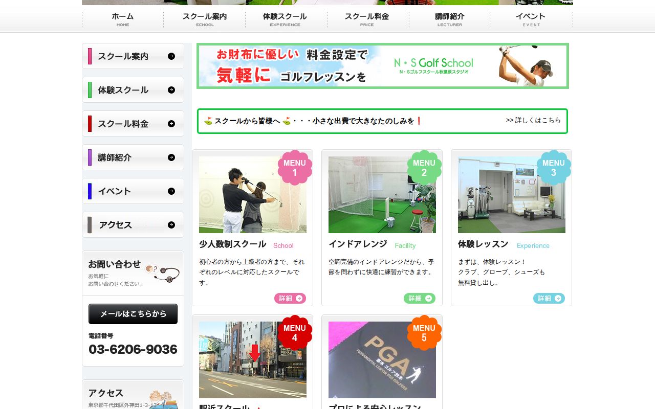Click the blue MENU 3 badge
The height and width of the screenshot is (409, 655).
pos(554,168)
